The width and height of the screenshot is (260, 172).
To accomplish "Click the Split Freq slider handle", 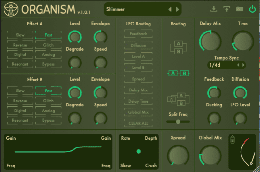I will (178, 122).
